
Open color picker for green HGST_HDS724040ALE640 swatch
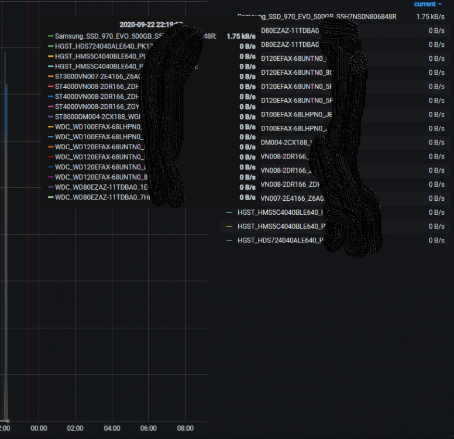pyautogui.click(x=229, y=241)
